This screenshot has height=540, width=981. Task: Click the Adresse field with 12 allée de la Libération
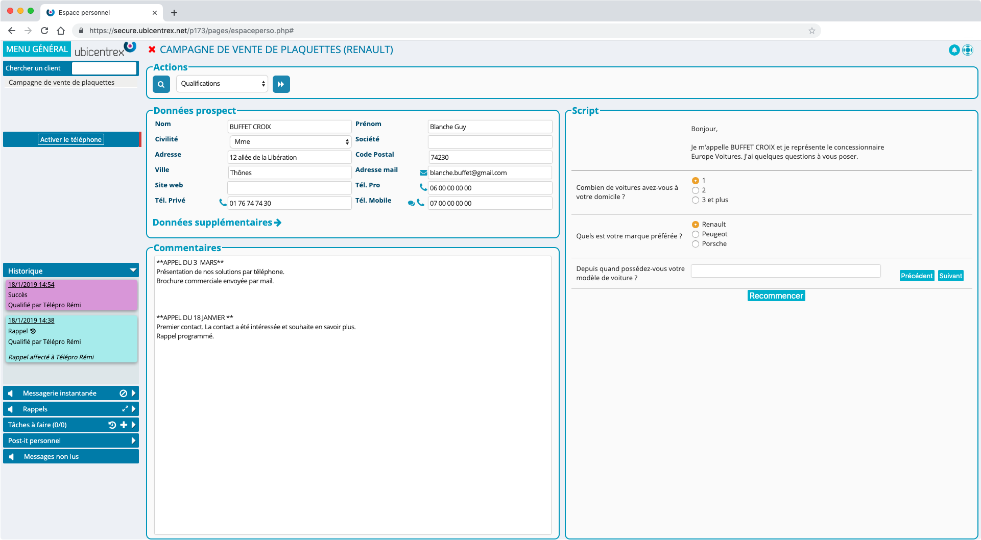[290, 157]
